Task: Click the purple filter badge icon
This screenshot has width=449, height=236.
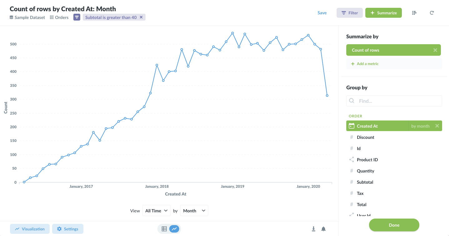Action: (x=77, y=17)
